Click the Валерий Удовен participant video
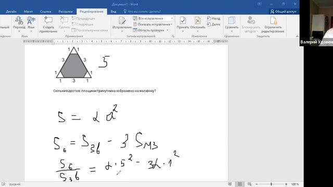 pyautogui.click(x=316, y=23)
